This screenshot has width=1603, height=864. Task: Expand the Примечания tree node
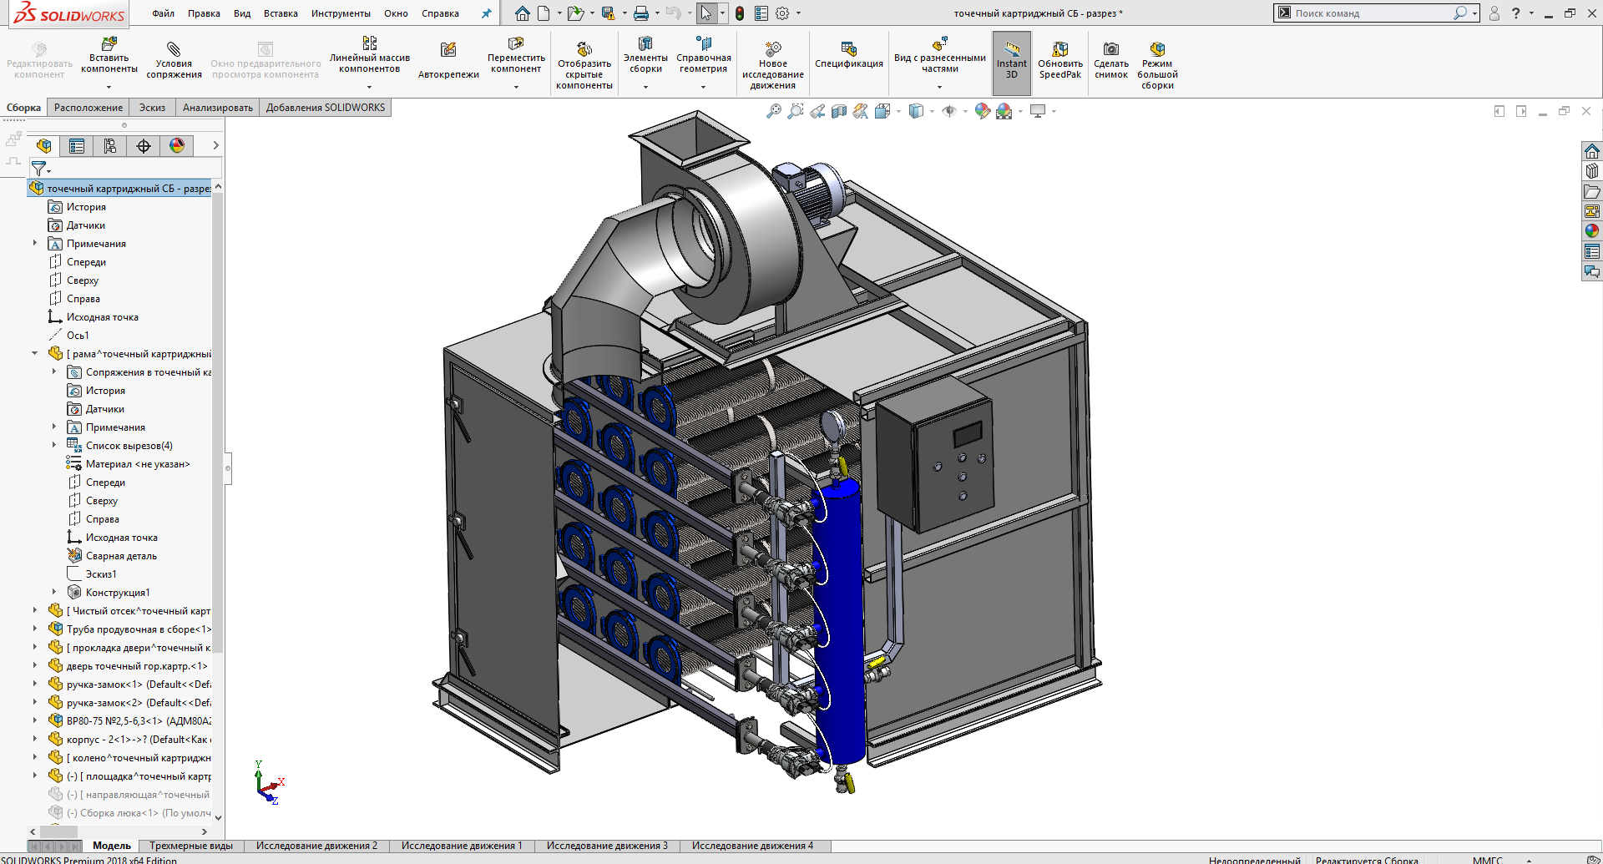point(35,244)
